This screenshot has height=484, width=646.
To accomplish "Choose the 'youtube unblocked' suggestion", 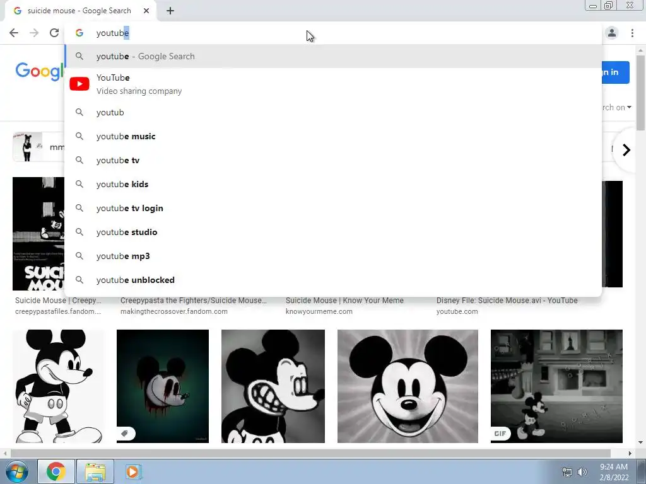I will (333, 280).
